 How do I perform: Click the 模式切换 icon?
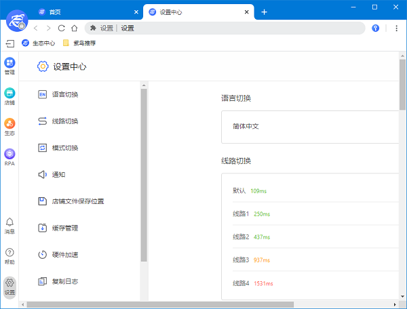point(42,148)
